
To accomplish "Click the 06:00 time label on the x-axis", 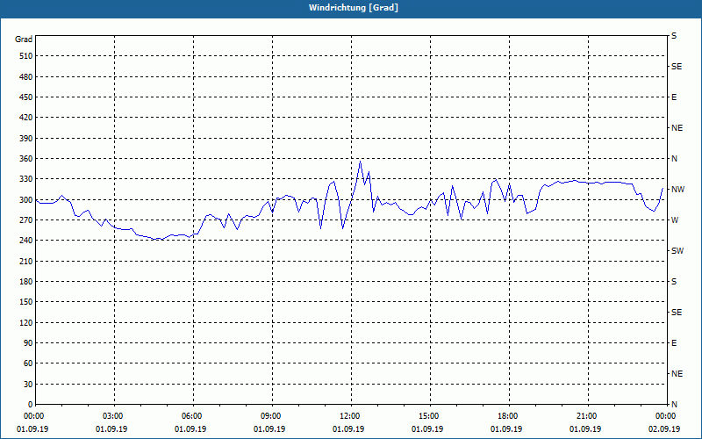I will [x=191, y=416].
